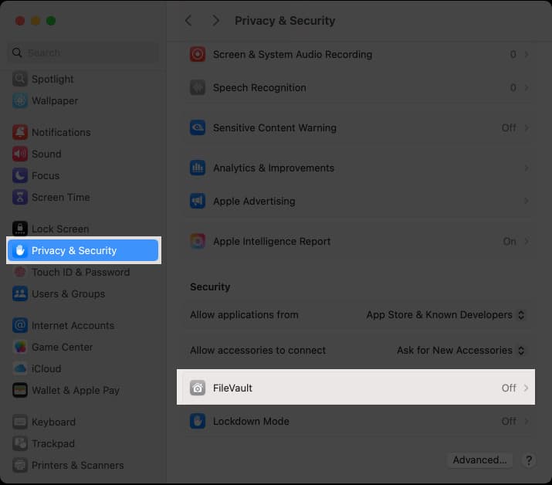Viewport: 552px width, 485px height.
Task: Open Spotlight settings icon in sidebar
Action: coord(20,79)
